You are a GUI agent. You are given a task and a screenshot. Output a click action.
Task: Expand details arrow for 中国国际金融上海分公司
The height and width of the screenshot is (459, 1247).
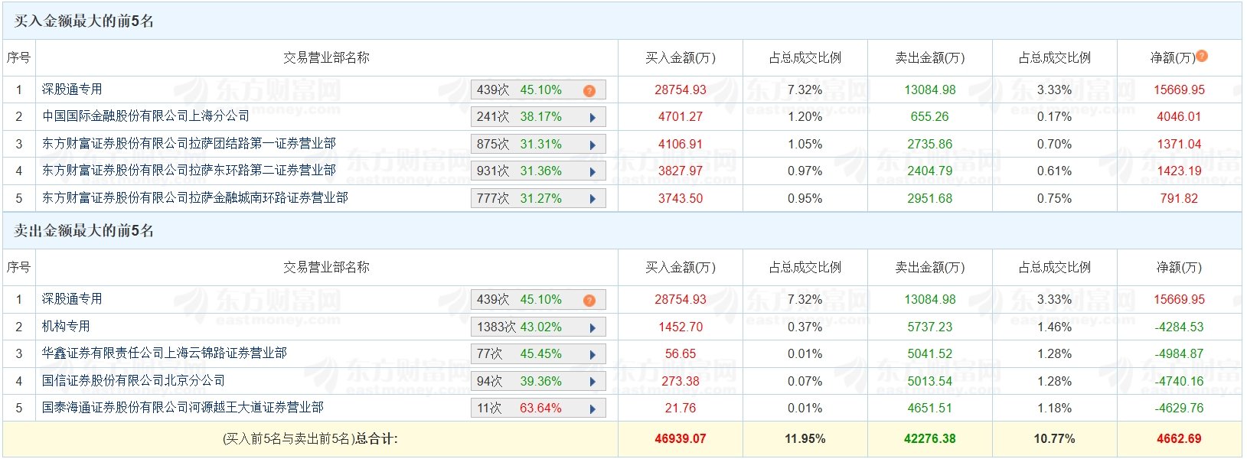592,118
